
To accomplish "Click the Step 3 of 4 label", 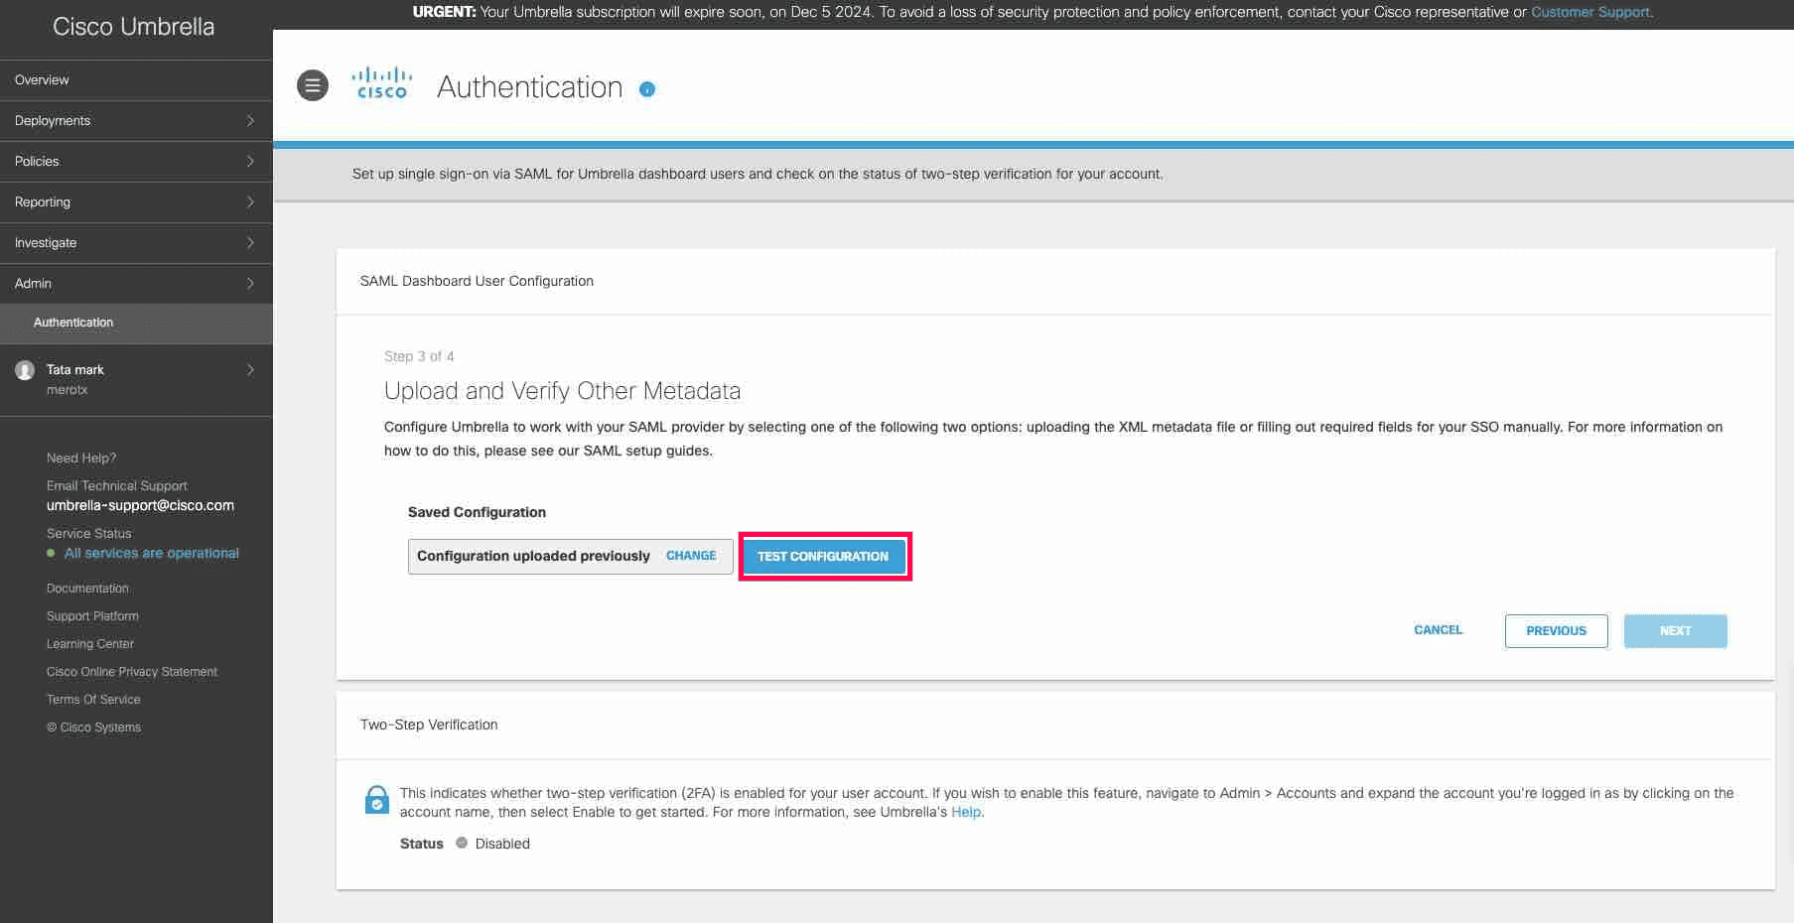I will point(419,356).
